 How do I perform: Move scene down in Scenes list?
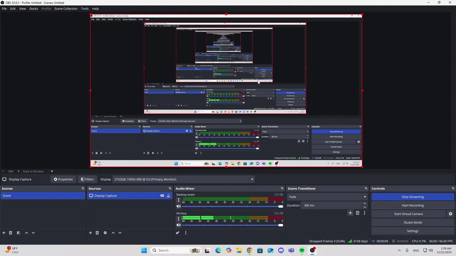pos(33,233)
